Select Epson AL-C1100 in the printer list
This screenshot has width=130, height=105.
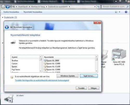(x=53, y=67)
